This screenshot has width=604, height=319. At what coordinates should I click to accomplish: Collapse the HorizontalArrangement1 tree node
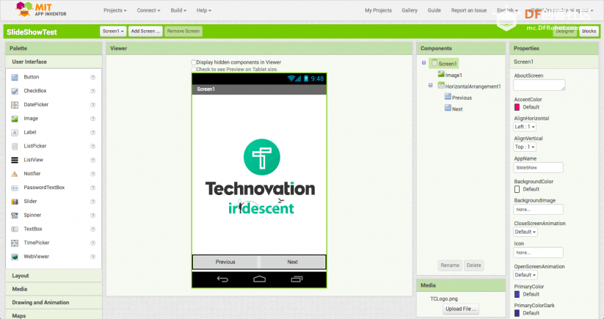click(431, 85)
